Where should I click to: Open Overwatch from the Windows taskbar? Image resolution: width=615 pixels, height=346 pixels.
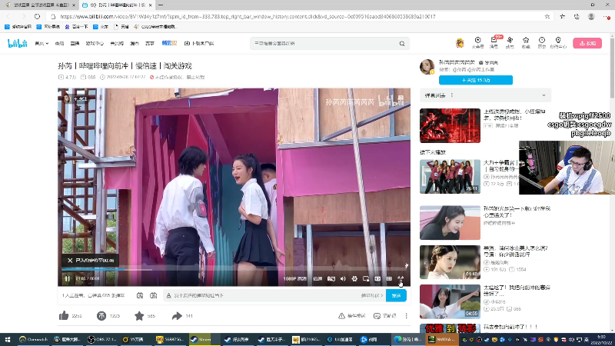34,340
